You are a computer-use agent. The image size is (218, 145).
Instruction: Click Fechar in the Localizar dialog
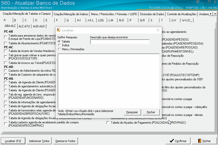[151, 112]
